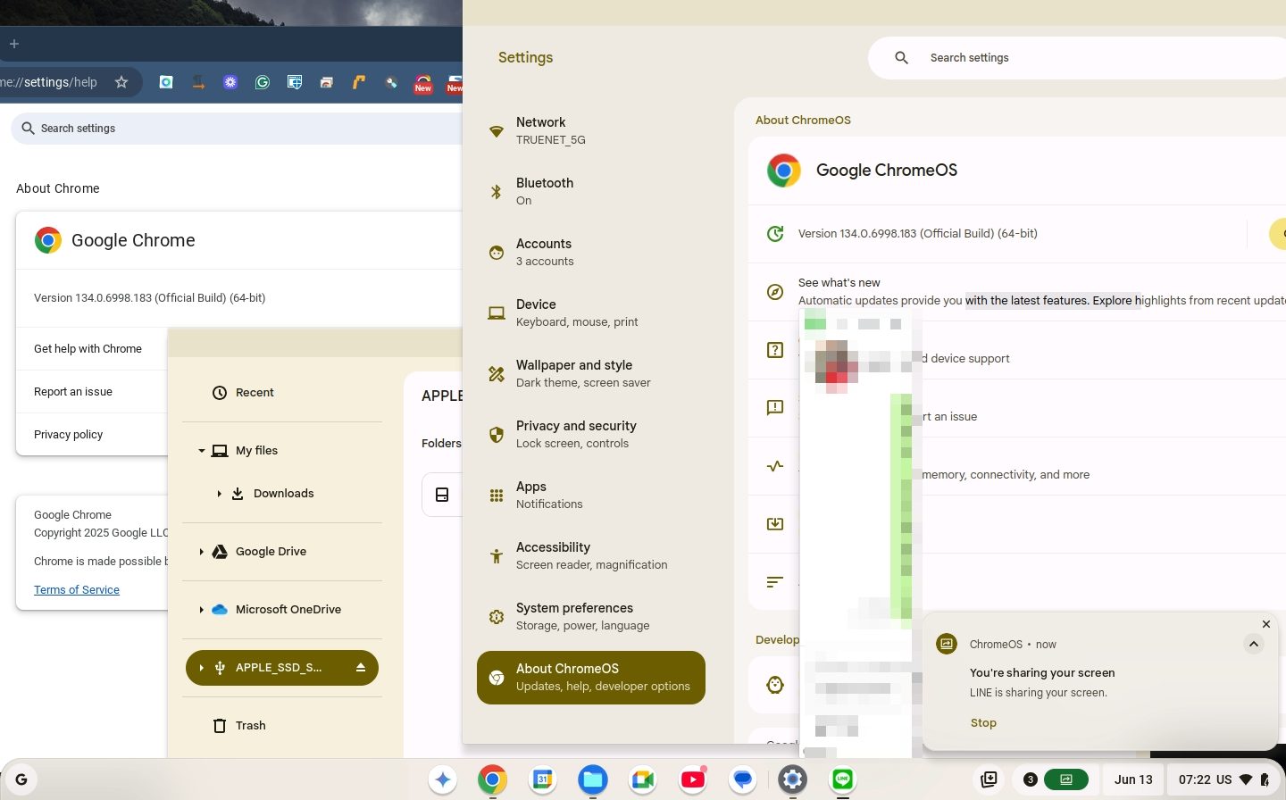The image size is (1286, 800).
Task: Click Get help with Chrome
Action: 92,349
